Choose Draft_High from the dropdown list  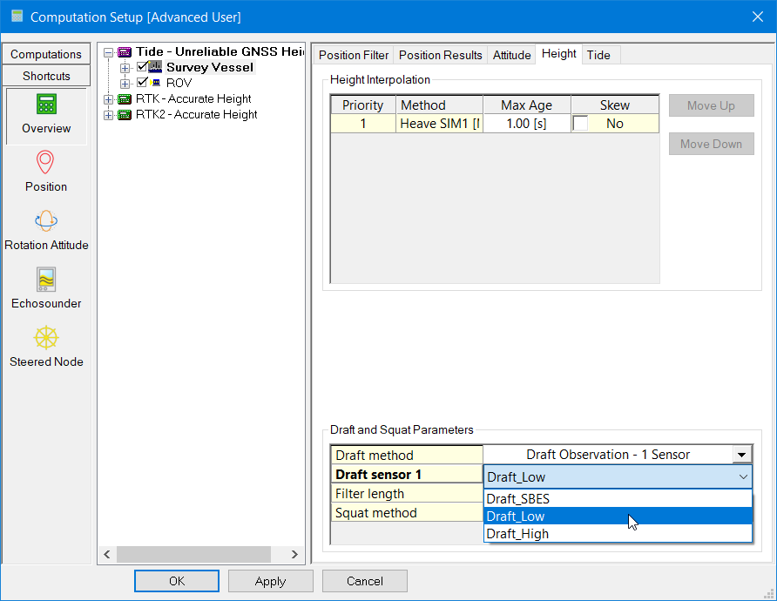click(517, 534)
